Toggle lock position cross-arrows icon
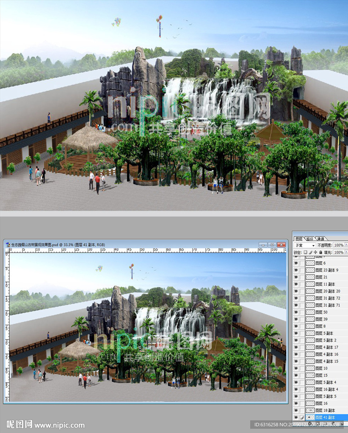Viewport: 348px width, 433px height. pyautogui.click(x=315, y=252)
